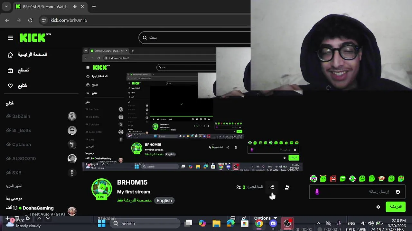Screen dimensions: 412x231
Task: Go back in browser history
Action: pos(7,20)
